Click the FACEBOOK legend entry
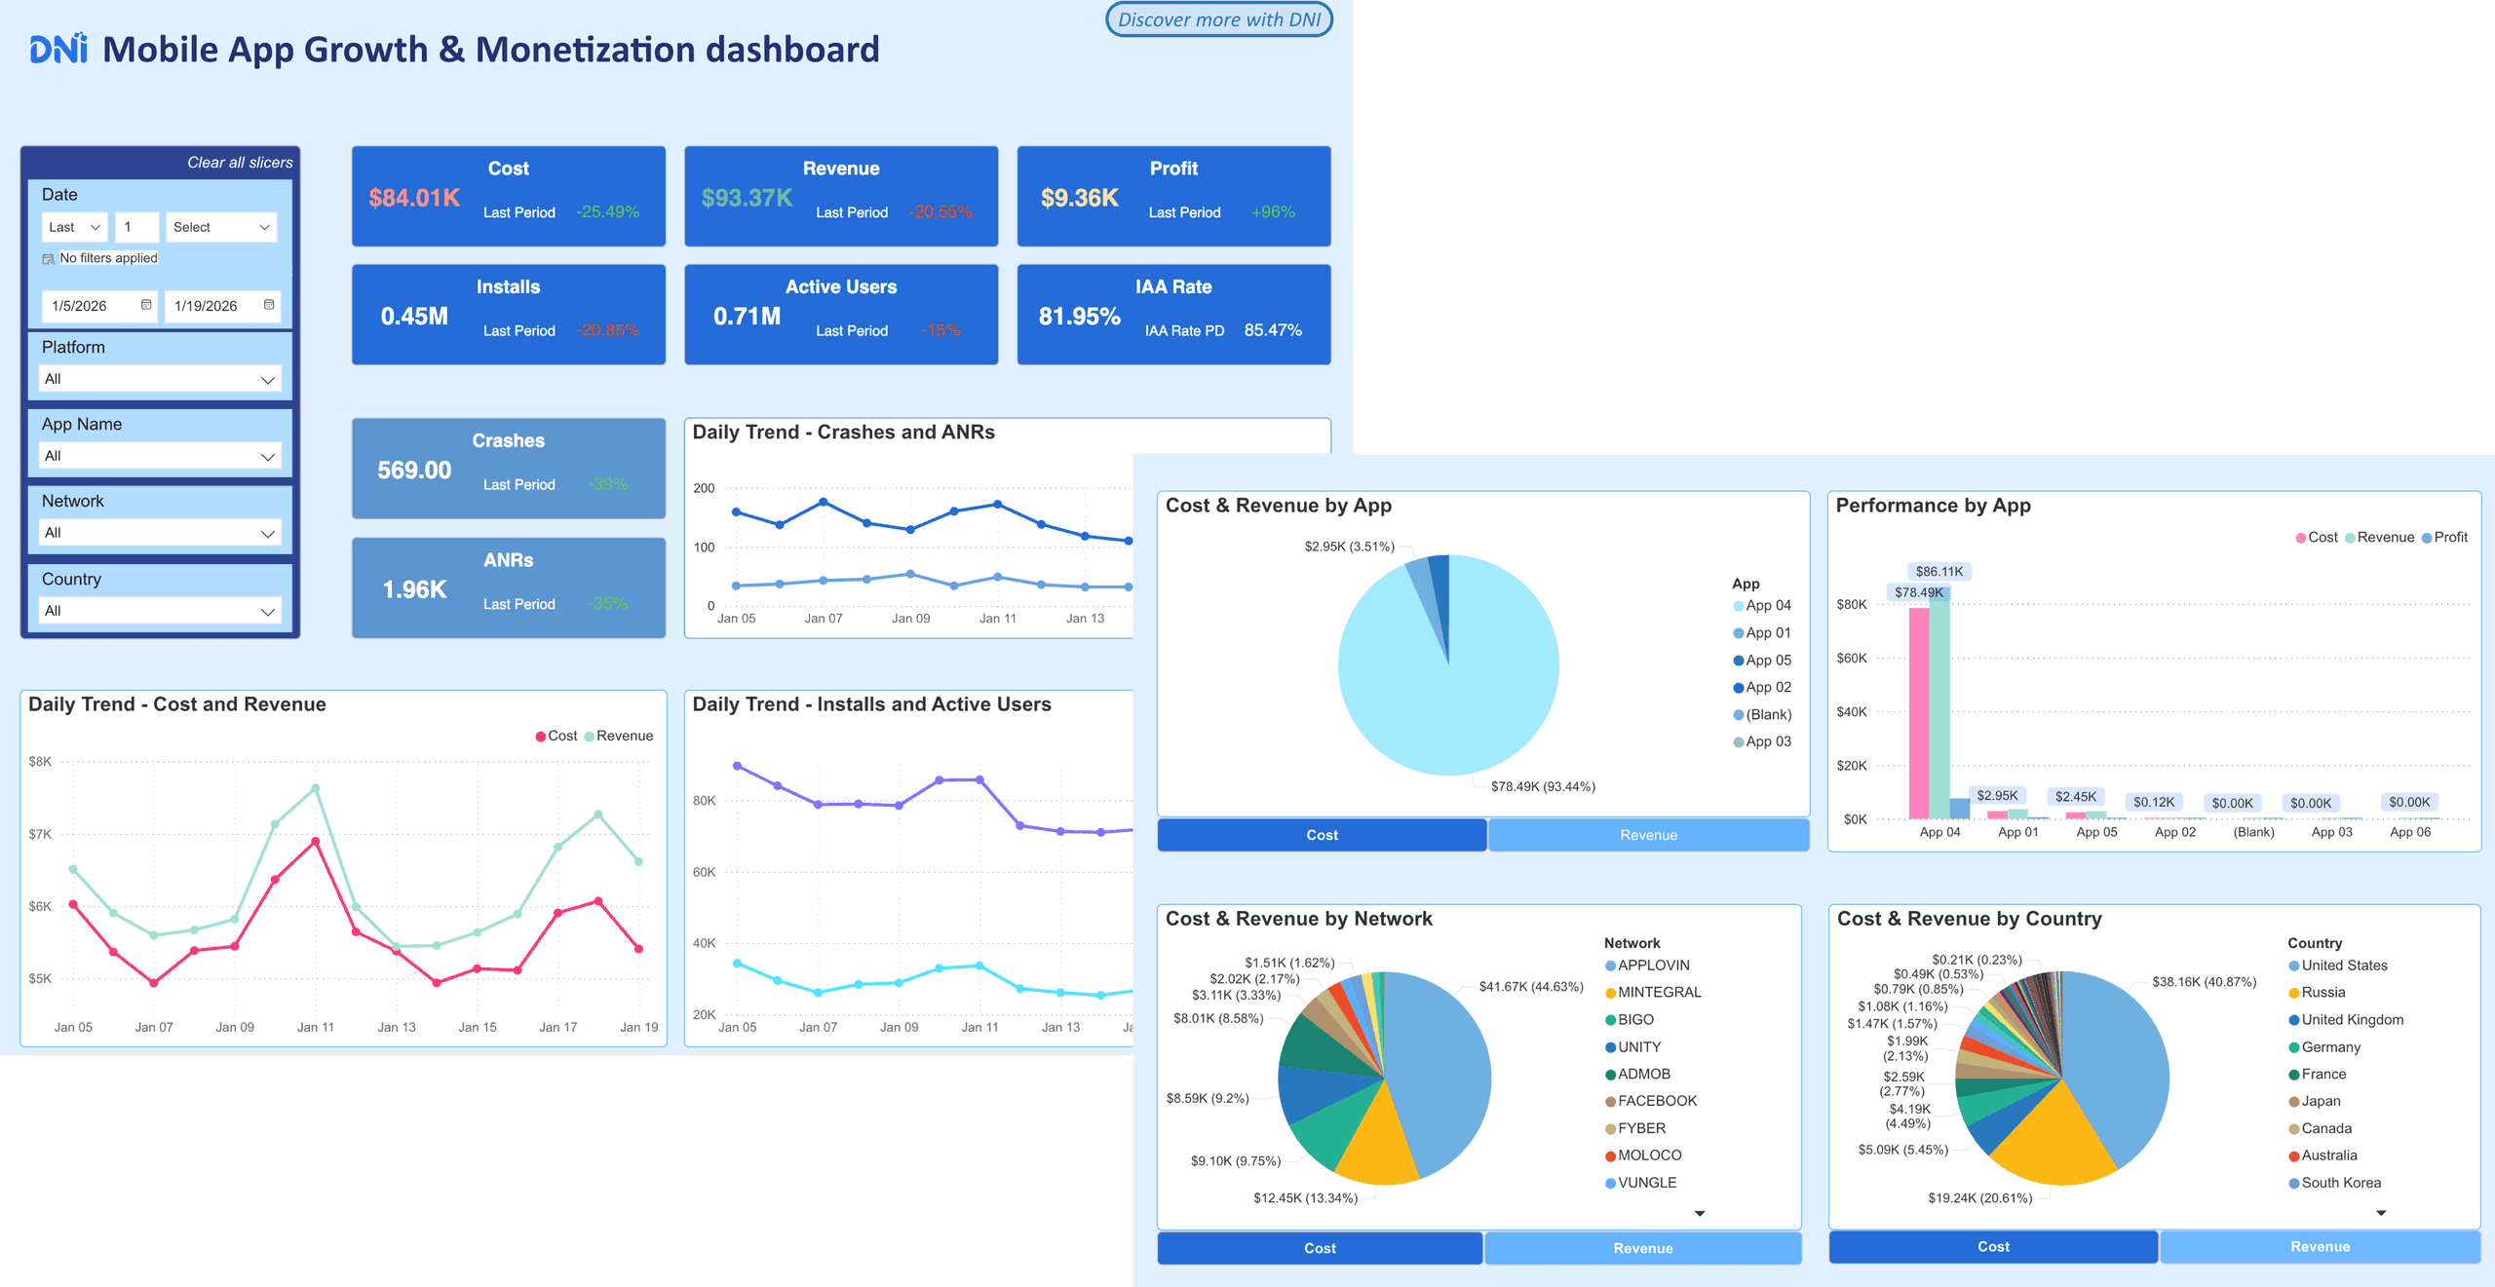The image size is (2495, 1287). coord(1651,1101)
